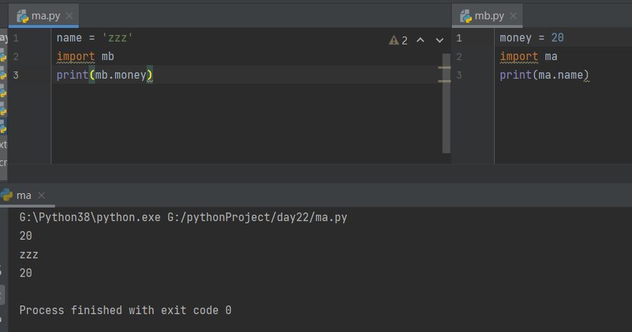Open the warnings indicator showing 2 problems
Screen dimensions: 632x332
click(398, 40)
